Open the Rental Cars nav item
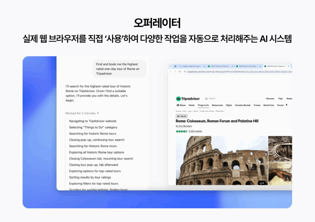Screen dimensions: 315x222 [269, 105]
